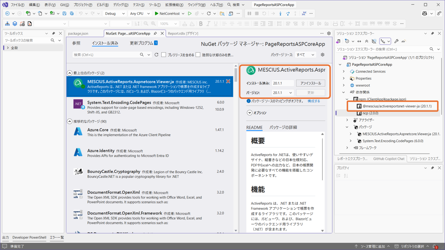Click the Step Over debug arrow
Image resolution: width=445 pixels, height=250 pixels.
[x=288, y=14]
